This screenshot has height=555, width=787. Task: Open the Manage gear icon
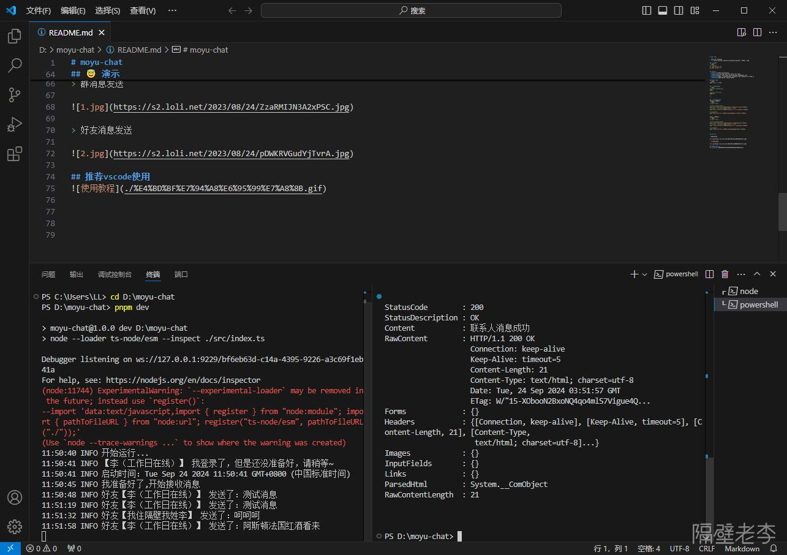15,527
